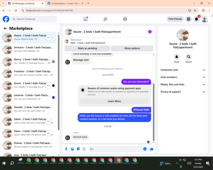
Task: Open the Groups icon in top navigation
Action: (125, 19)
